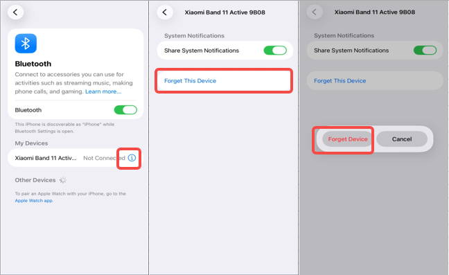Open the Learn more link
449x275 pixels.
103,91
